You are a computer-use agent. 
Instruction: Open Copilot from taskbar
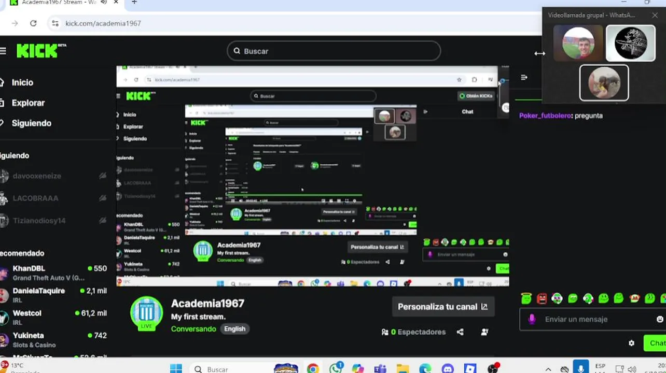[x=358, y=369]
